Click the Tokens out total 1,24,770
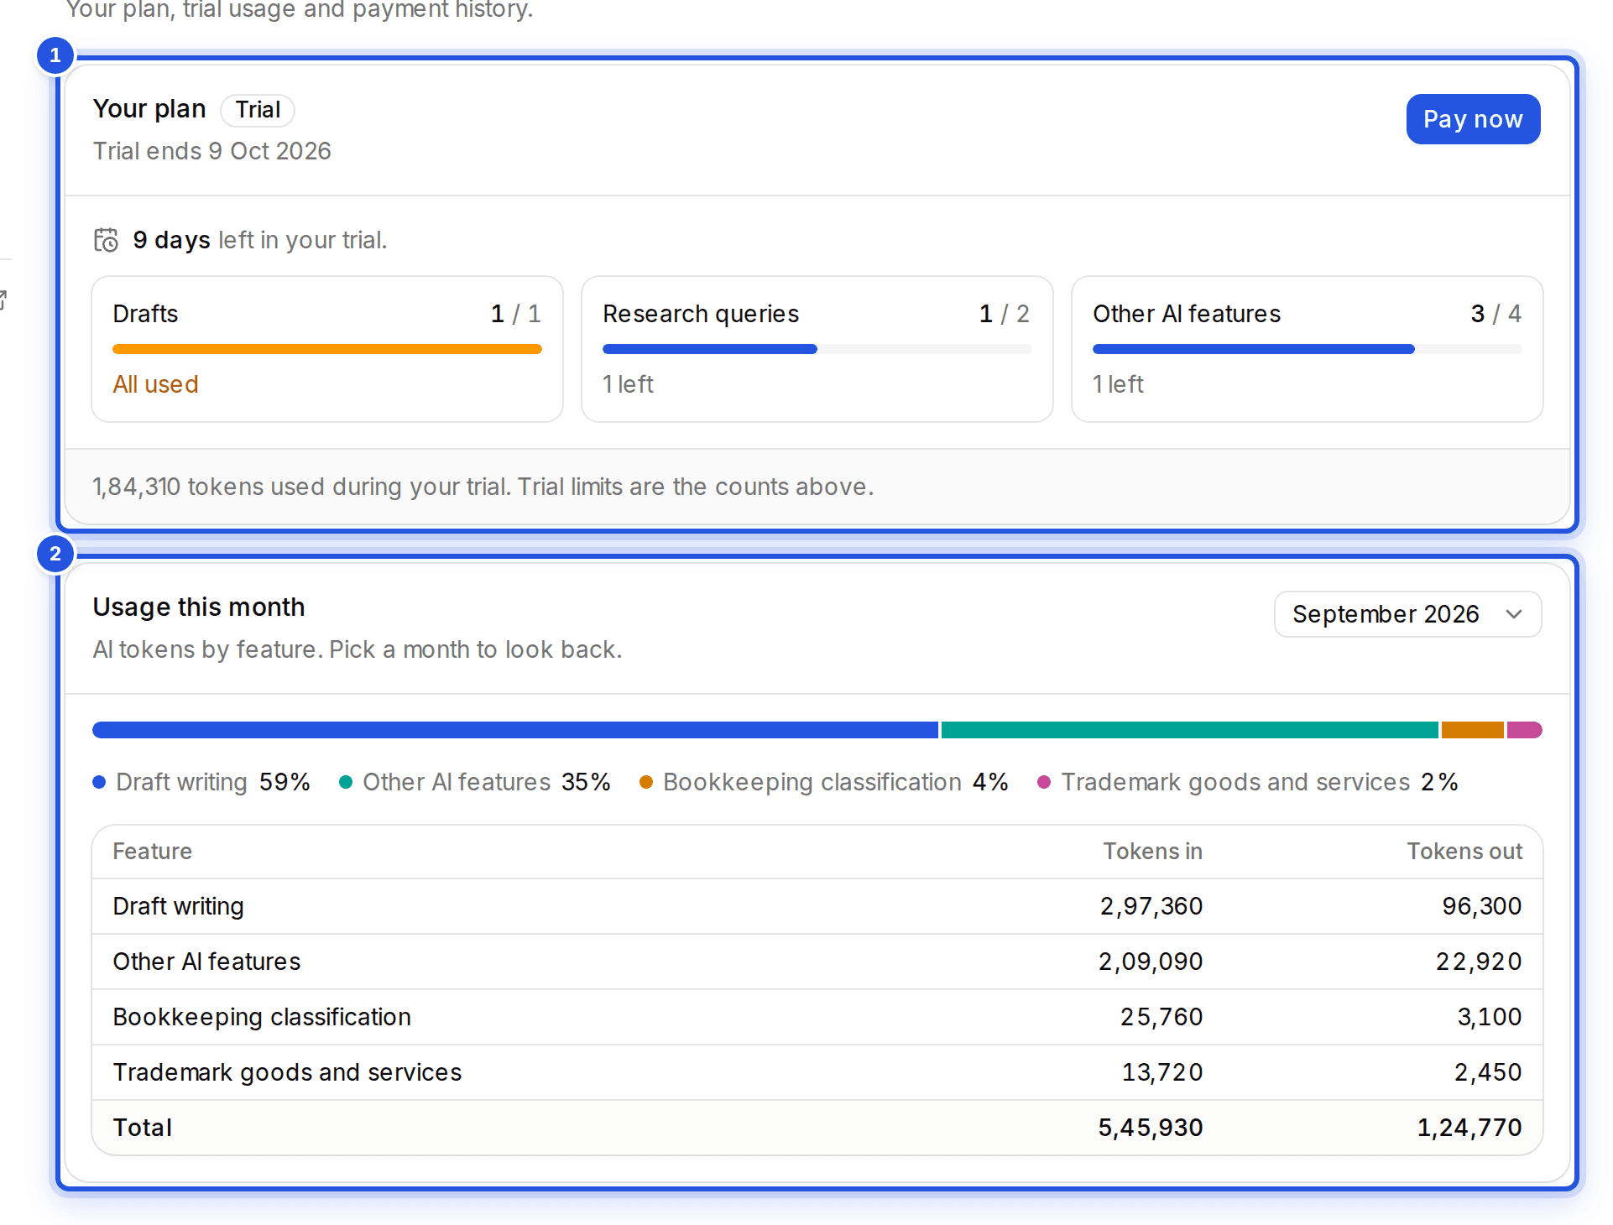Image resolution: width=1613 pixels, height=1225 pixels. point(1469,1128)
